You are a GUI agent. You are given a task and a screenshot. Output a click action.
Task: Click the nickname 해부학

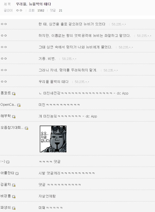(x=6, y=116)
